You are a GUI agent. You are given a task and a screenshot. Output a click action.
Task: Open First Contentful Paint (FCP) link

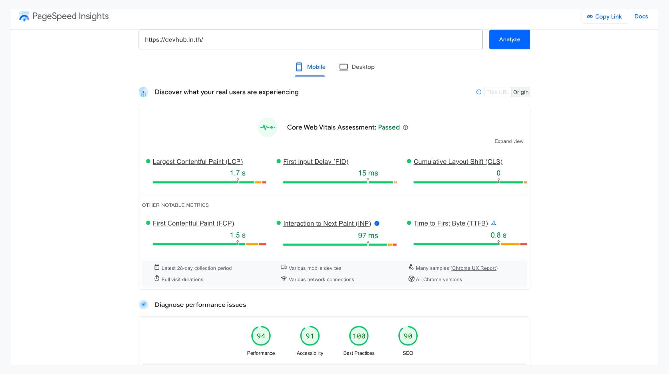[x=193, y=223]
